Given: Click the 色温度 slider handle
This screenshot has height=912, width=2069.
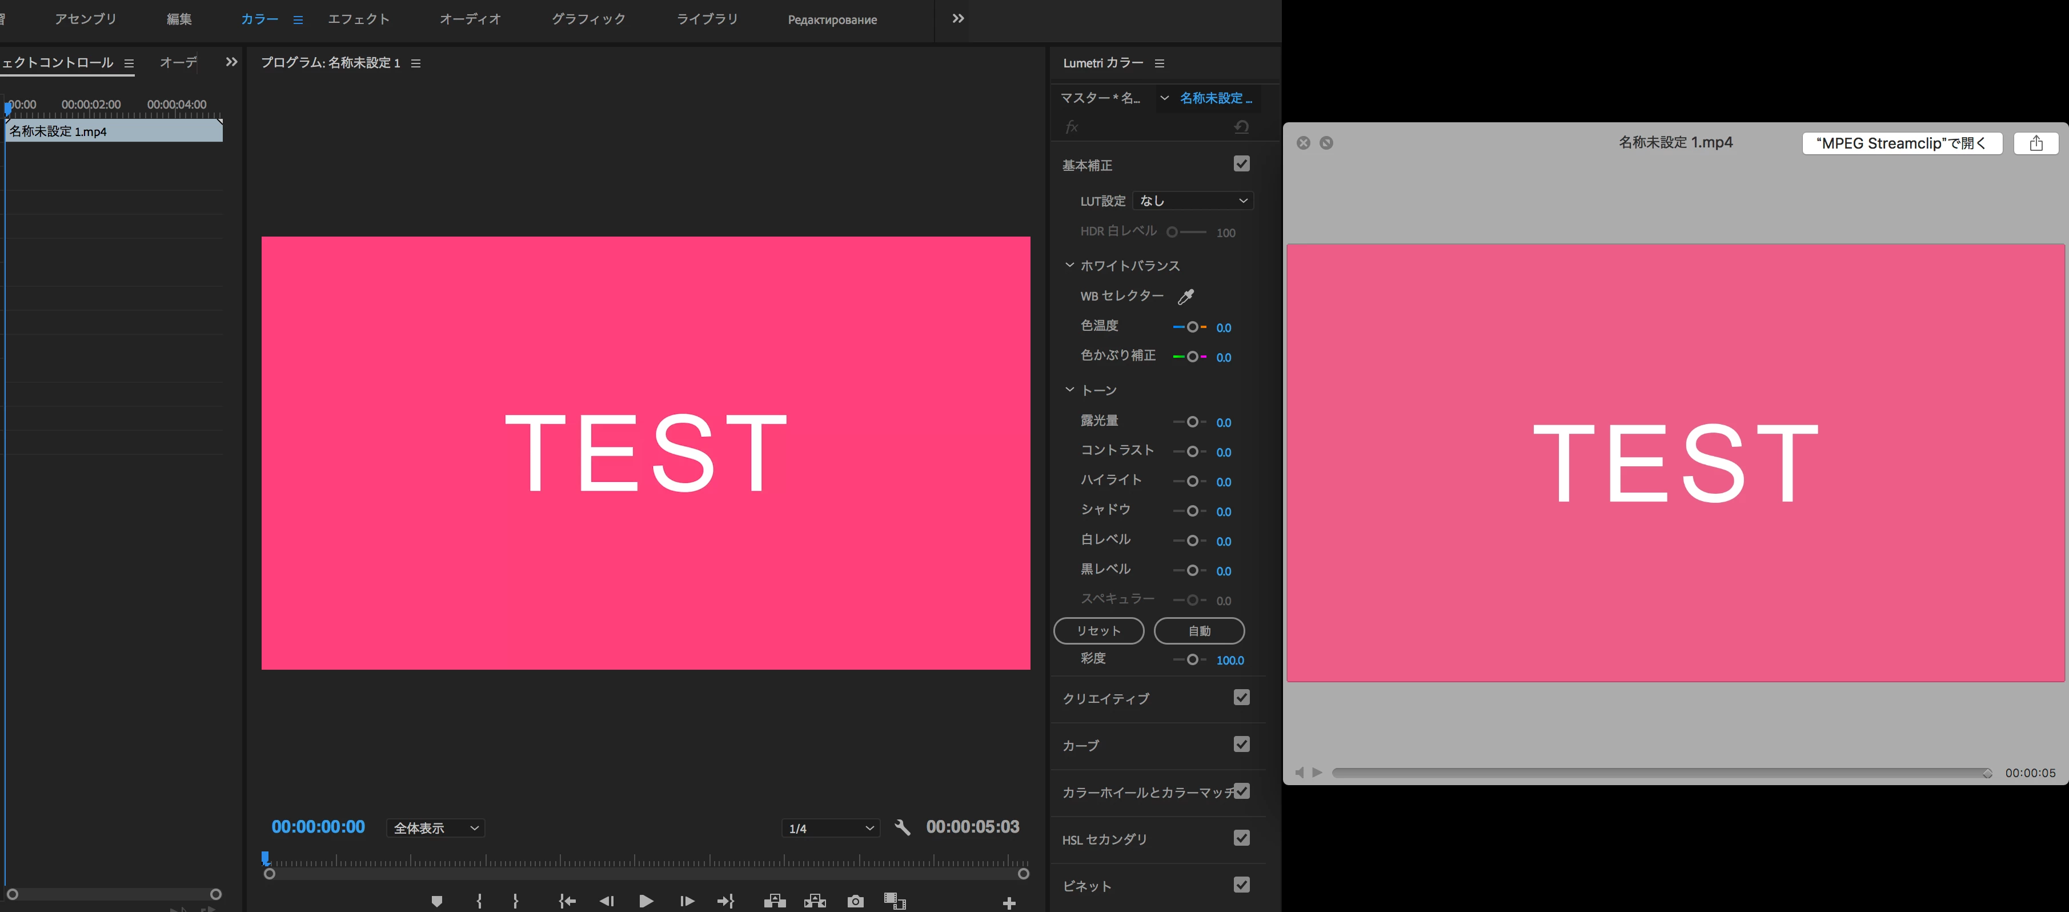Looking at the screenshot, I should [x=1193, y=327].
